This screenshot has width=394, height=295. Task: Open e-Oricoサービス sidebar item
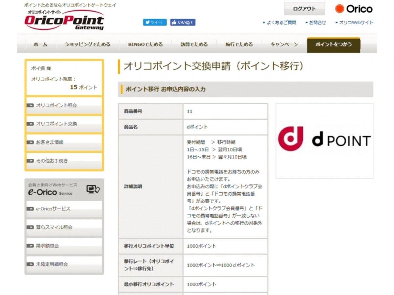(x=64, y=209)
